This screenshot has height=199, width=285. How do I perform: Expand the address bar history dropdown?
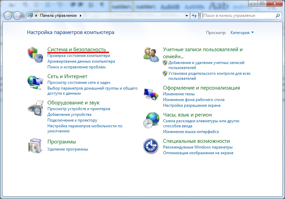coord(187,16)
